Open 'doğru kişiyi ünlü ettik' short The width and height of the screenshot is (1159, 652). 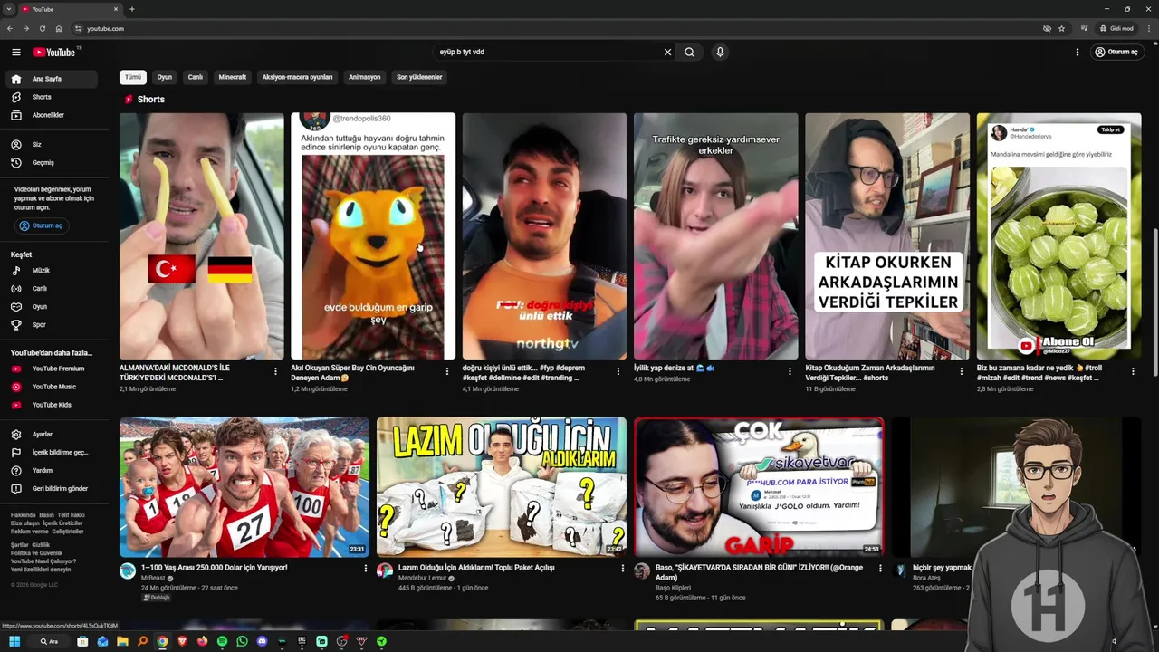pos(544,236)
